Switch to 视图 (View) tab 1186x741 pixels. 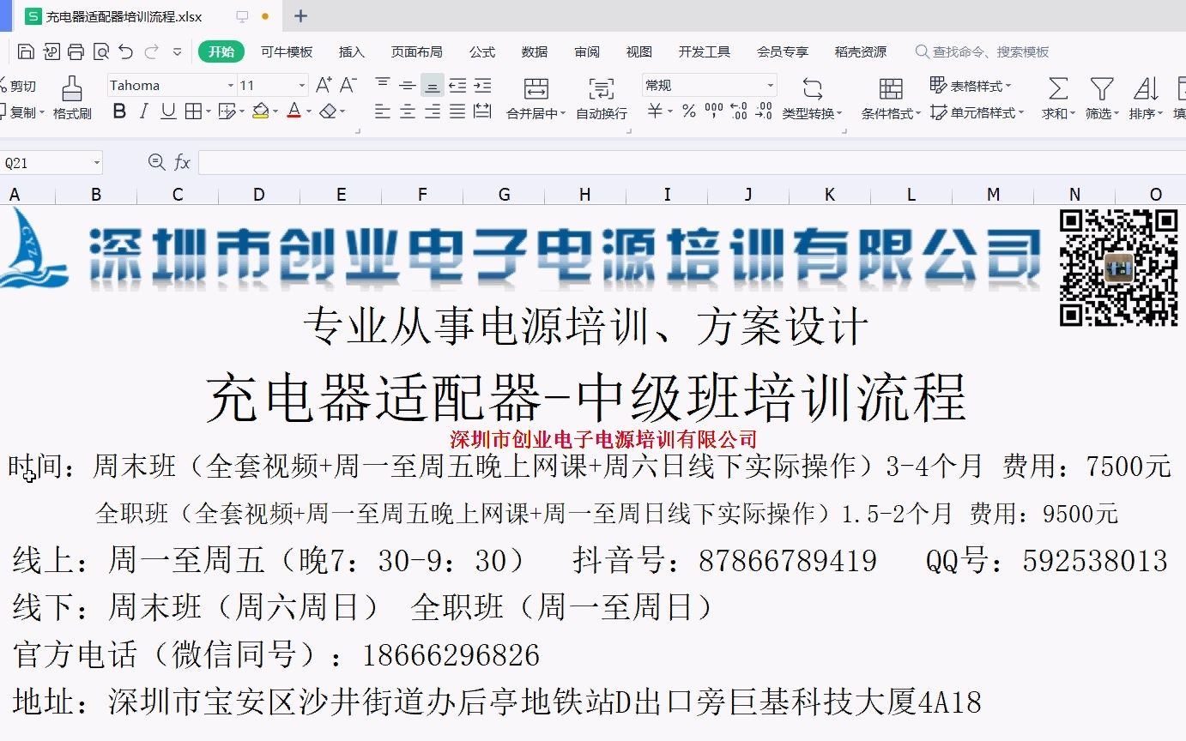(x=639, y=51)
